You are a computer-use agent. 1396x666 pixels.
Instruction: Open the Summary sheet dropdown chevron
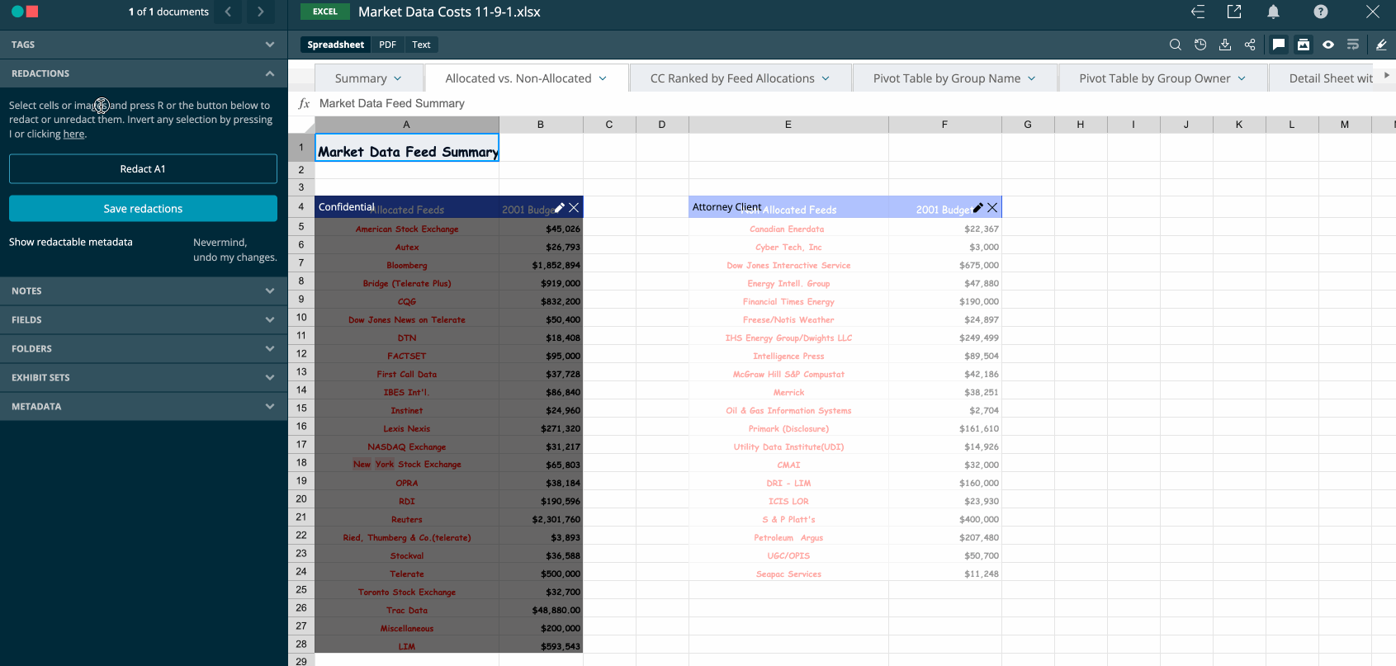(x=398, y=78)
